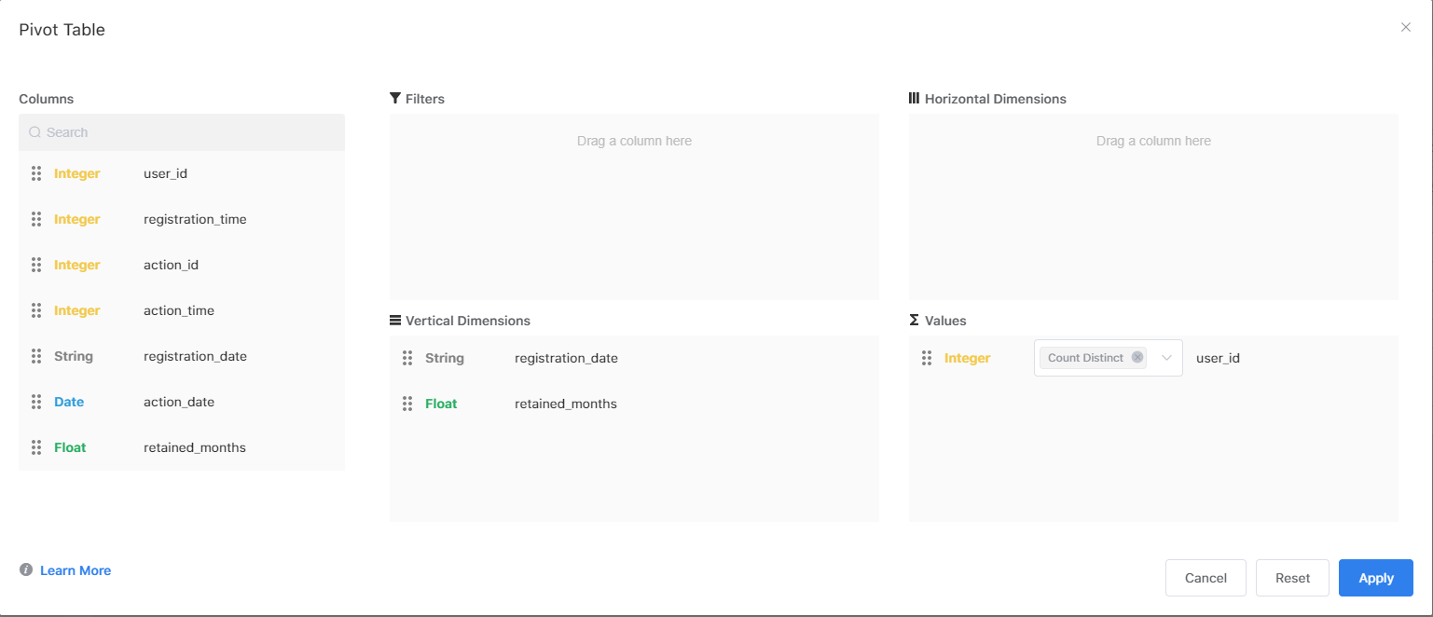
Task: Click the Filters funnel icon
Action: pyautogui.click(x=394, y=98)
